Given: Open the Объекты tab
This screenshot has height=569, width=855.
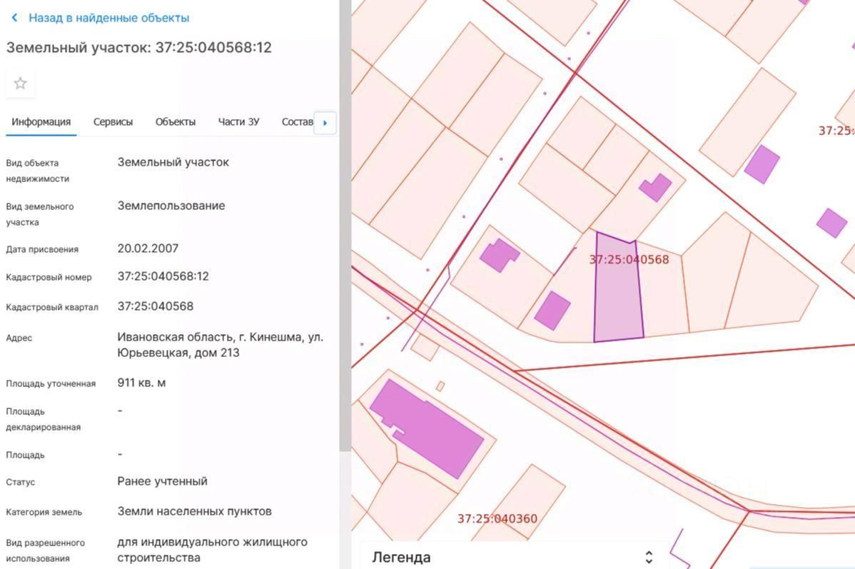Looking at the screenshot, I should pos(175,121).
